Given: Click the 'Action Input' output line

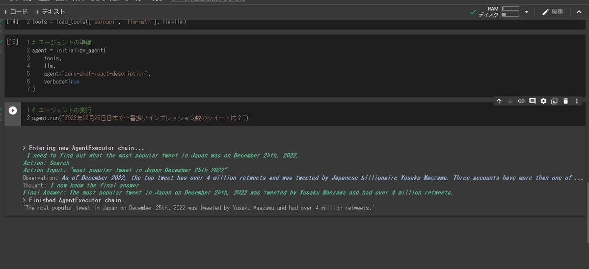Looking at the screenshot, I should (125, 170).
